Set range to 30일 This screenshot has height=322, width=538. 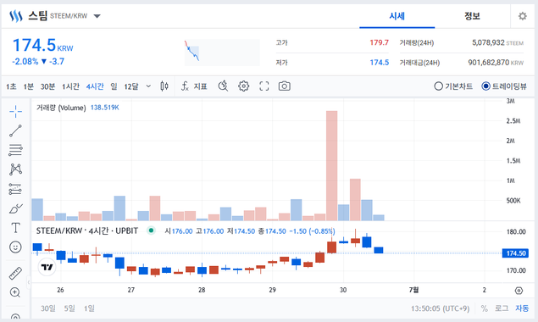tap(48, 308)
